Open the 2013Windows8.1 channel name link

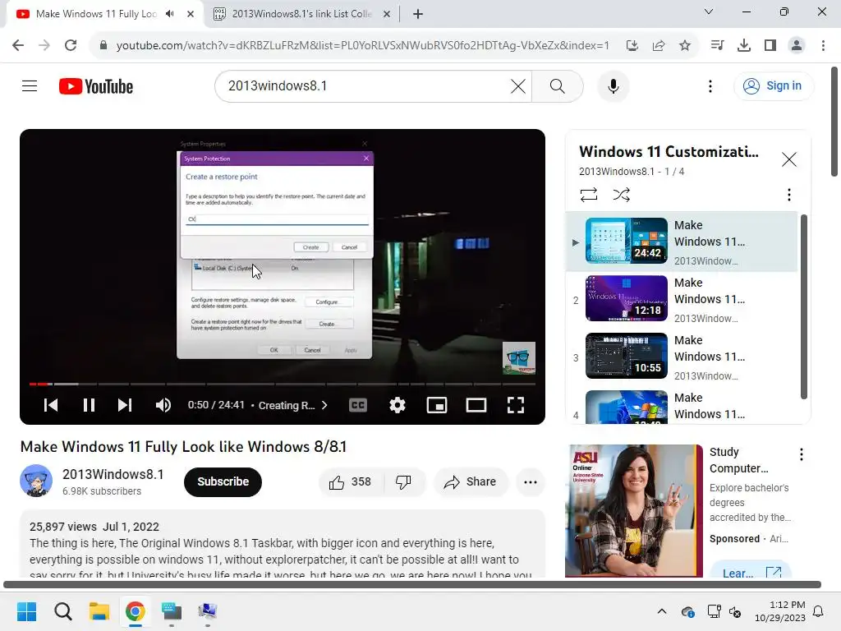coord(113,474)
